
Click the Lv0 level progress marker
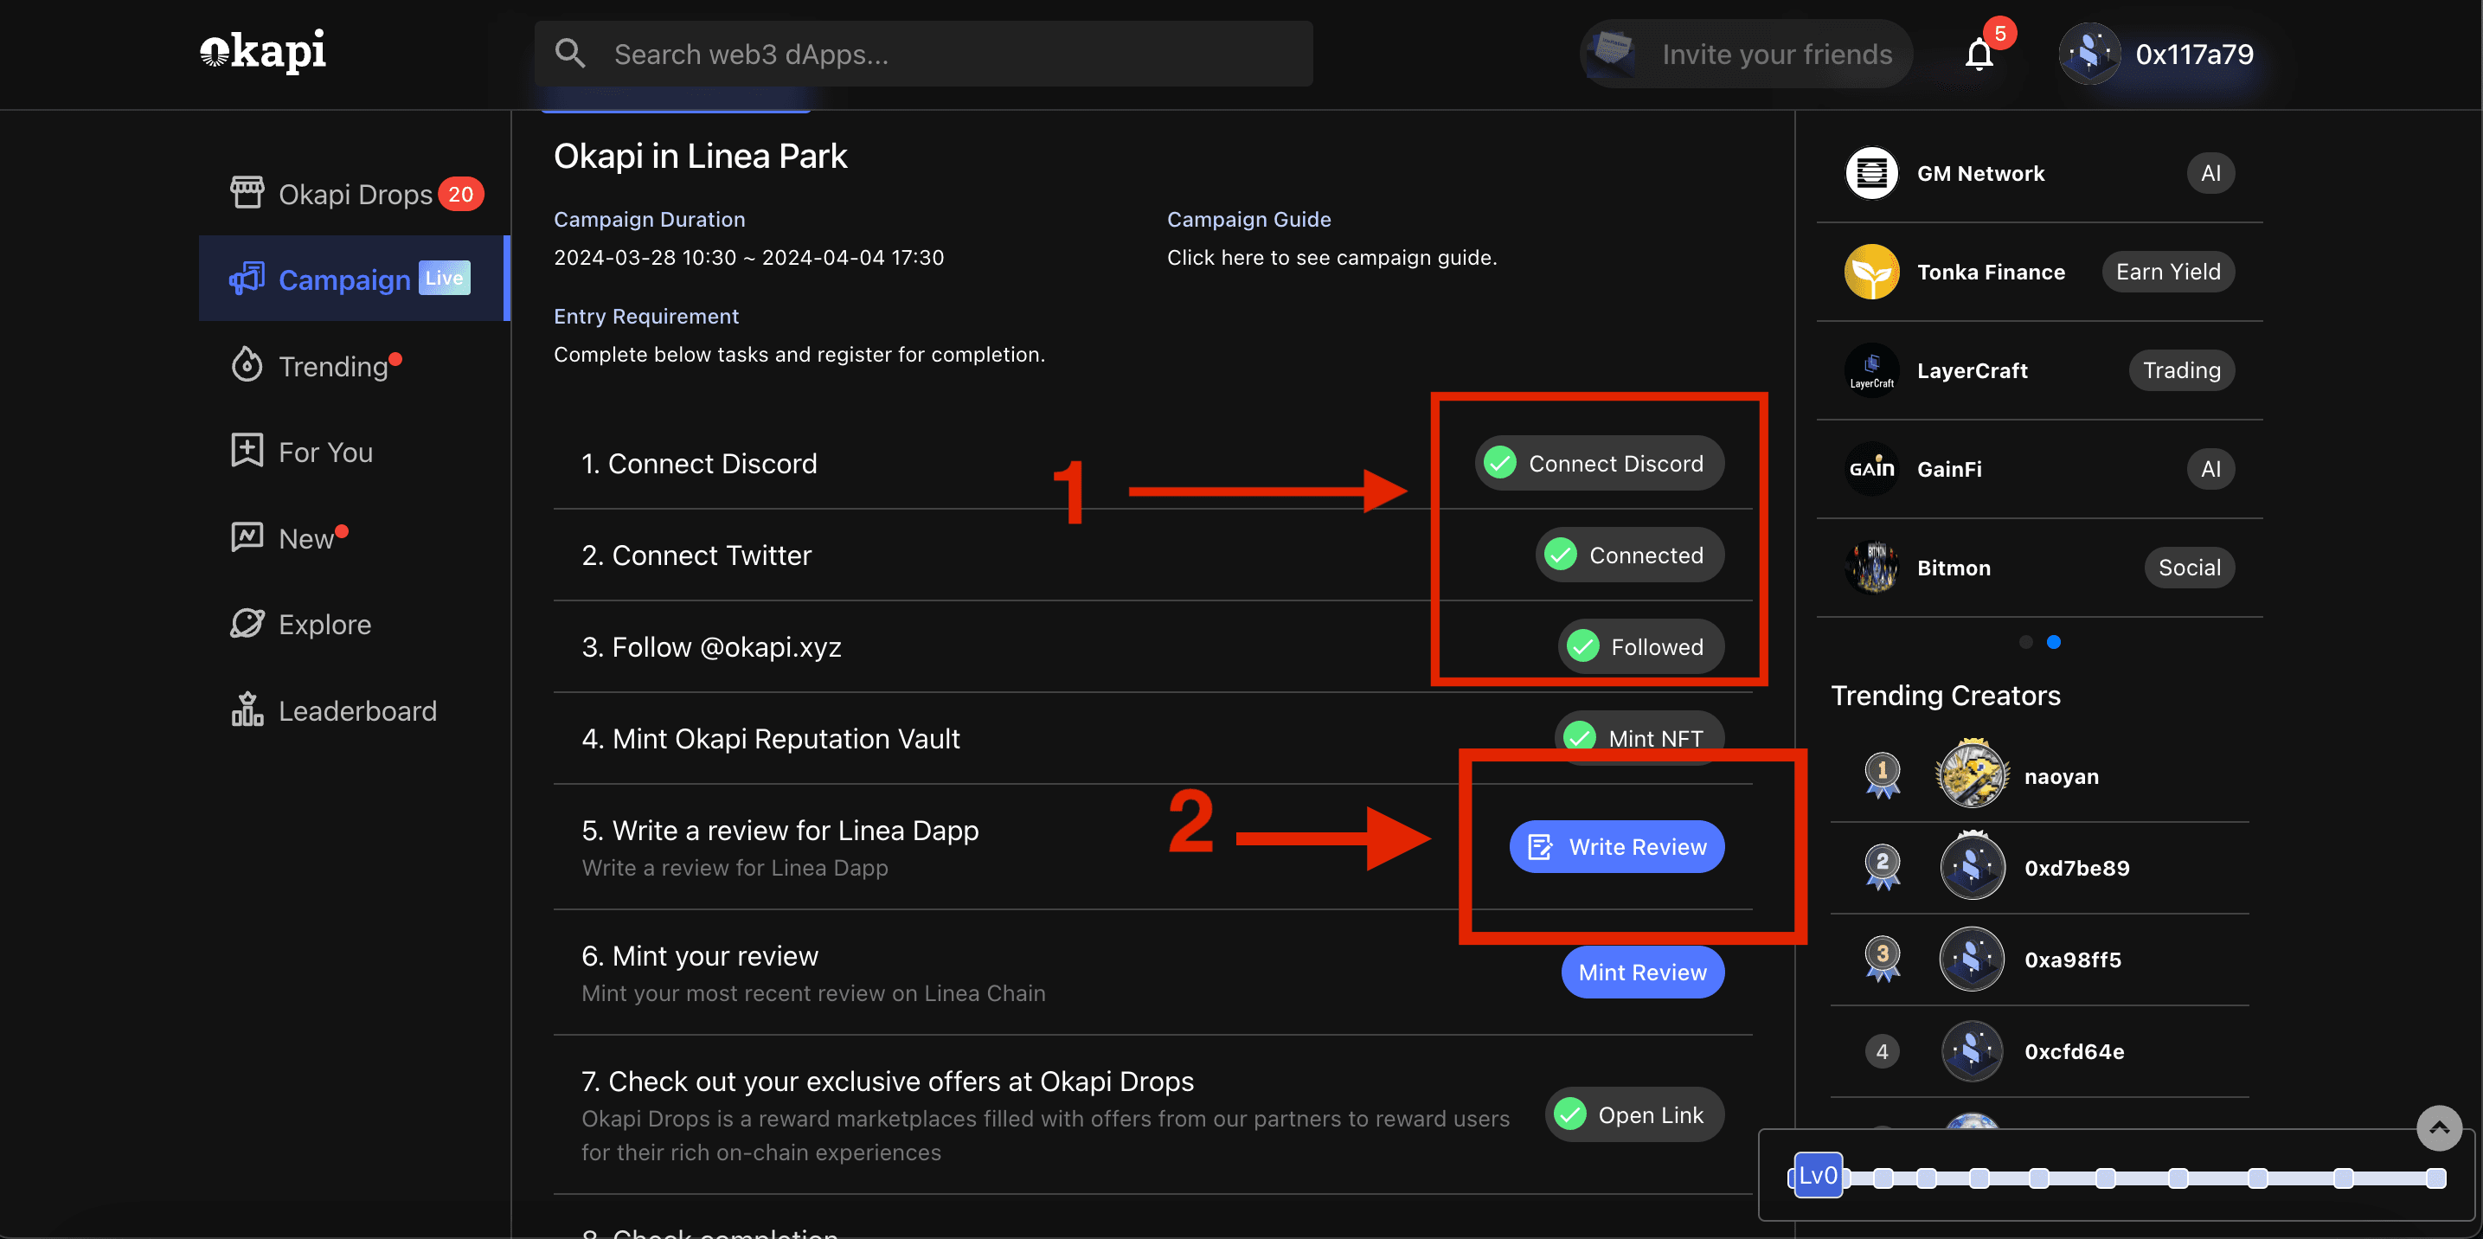[1818, 1175]
